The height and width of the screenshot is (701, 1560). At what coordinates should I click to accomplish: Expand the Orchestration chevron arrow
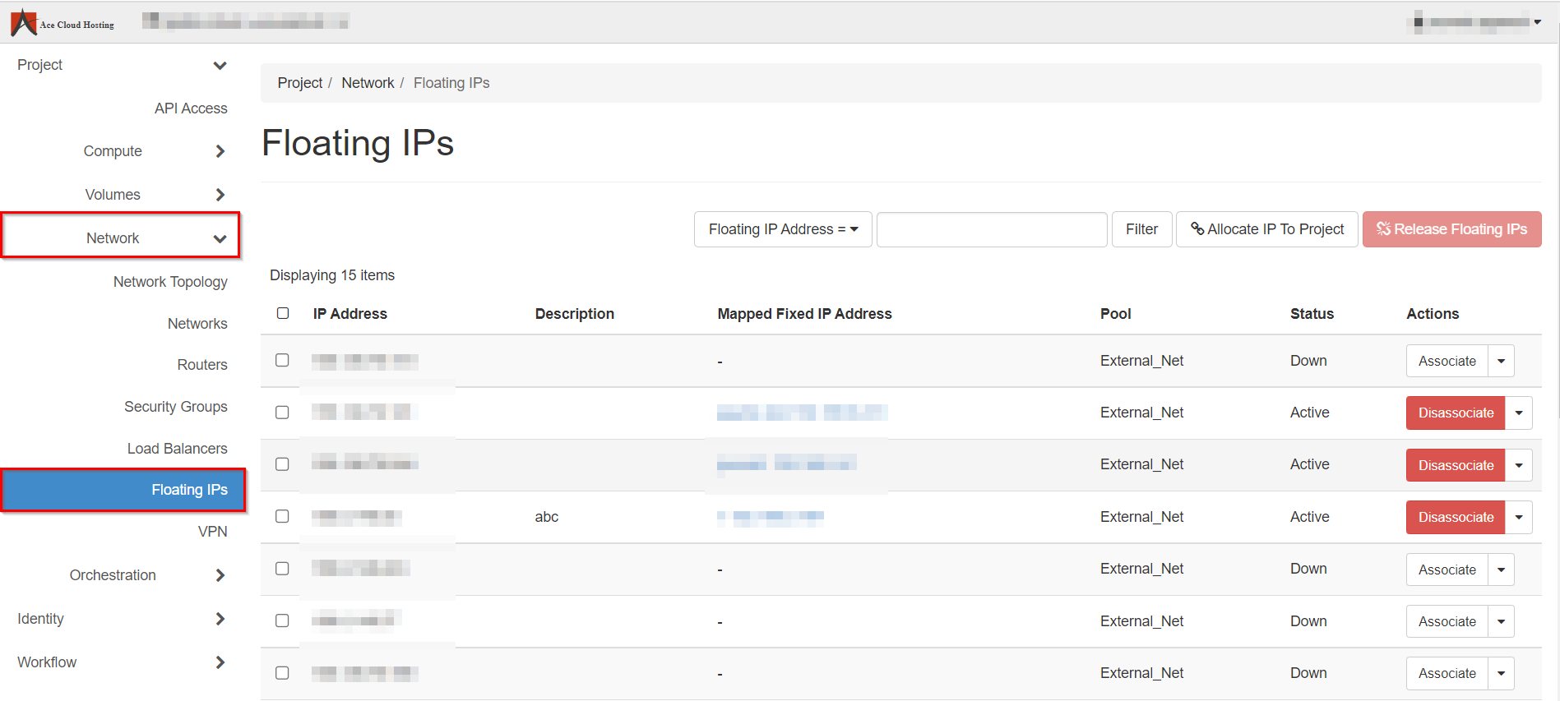click(x=220, y=575)
